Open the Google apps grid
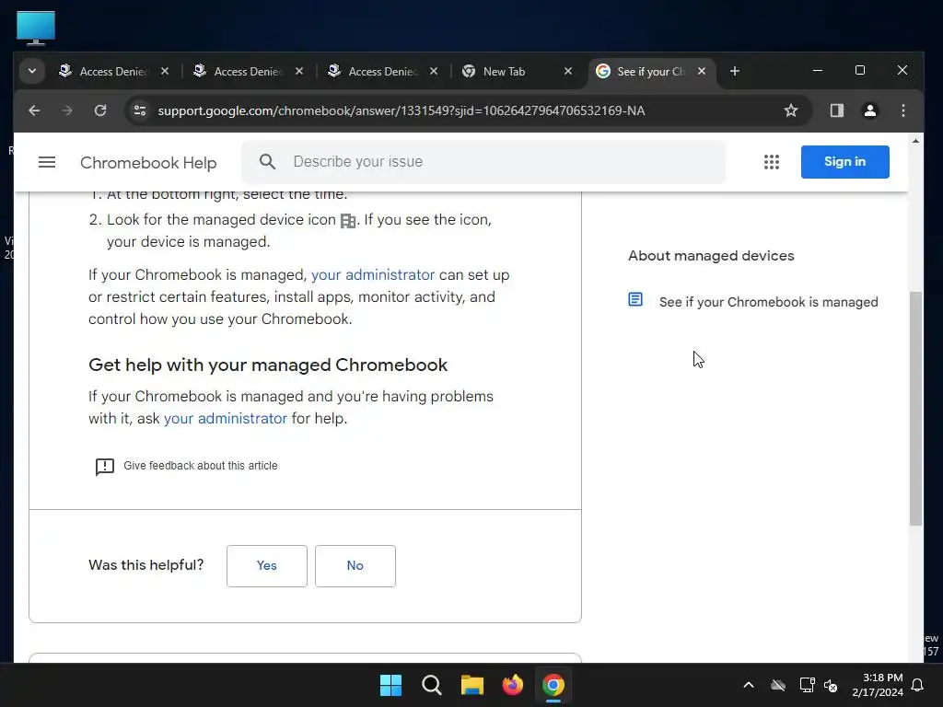This screenshot has height=707, width=943. (x=772, y=162)
